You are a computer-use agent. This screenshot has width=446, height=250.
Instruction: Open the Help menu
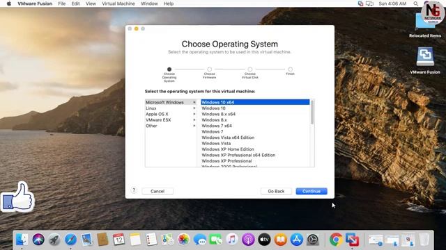click(169, 3)
